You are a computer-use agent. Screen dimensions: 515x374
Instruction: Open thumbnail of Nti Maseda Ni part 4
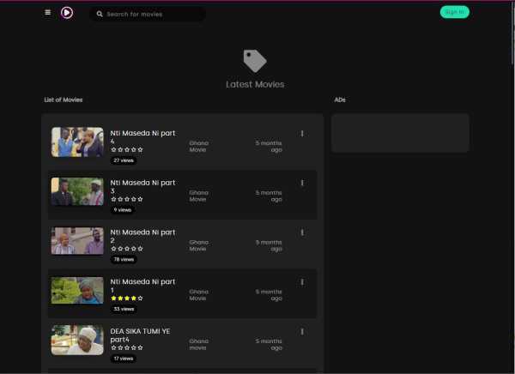[77, 142]
